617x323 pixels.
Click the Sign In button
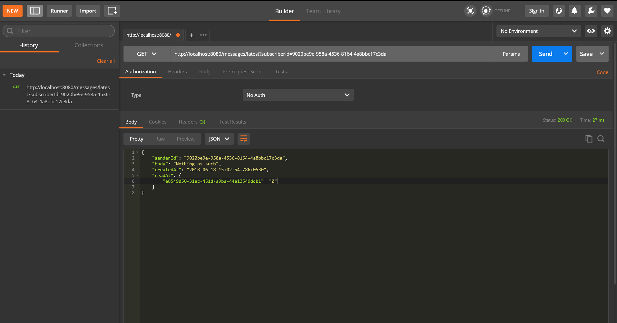pyautogui.click(x=536, y=11)
